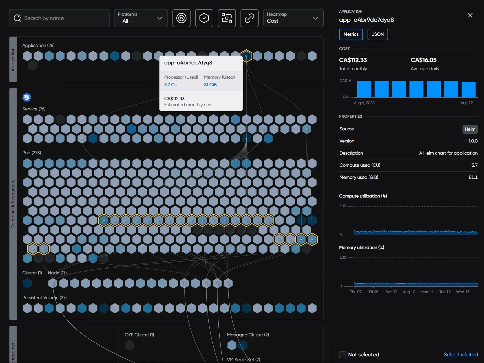Click the Helm source tag
Image resolution: width=484 pixels, height=363 pixels.
pos(470,129)
